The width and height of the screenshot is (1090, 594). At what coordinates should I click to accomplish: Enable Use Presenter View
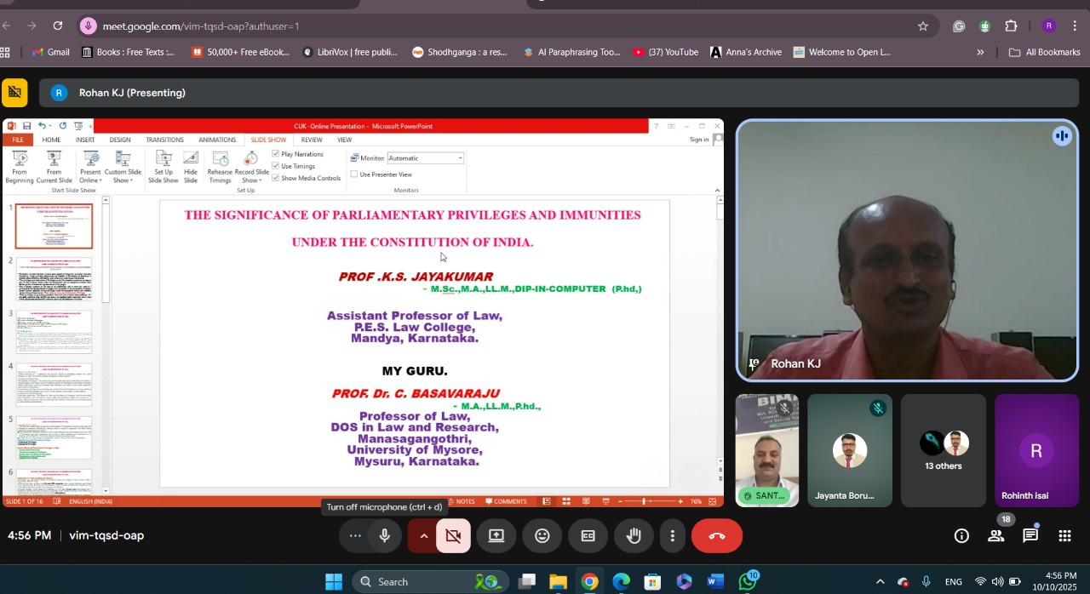coord(353,174)
